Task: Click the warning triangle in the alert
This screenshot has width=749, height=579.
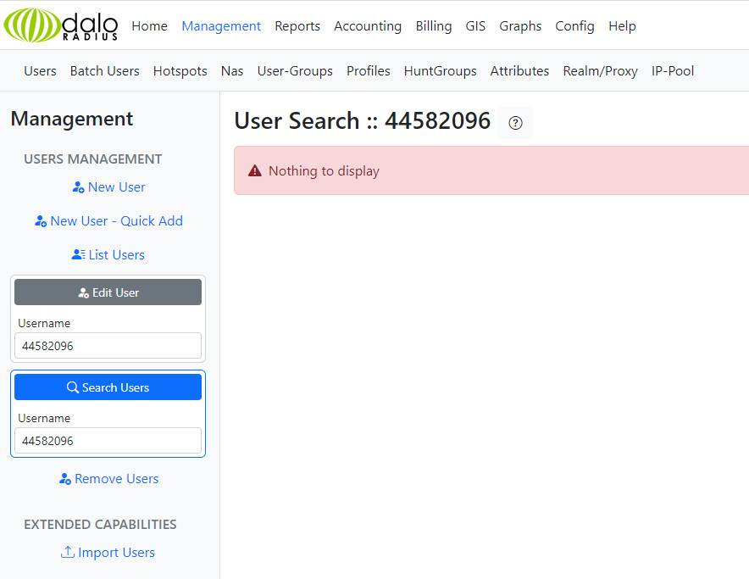Action: (254, 170)
